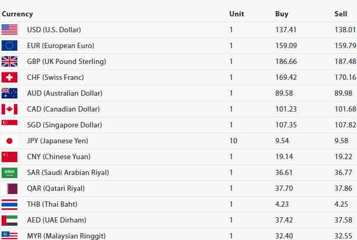Select the Australian flag icon
Screen dimensions: 357x240
pyautogui.click(x=9, y=93)
